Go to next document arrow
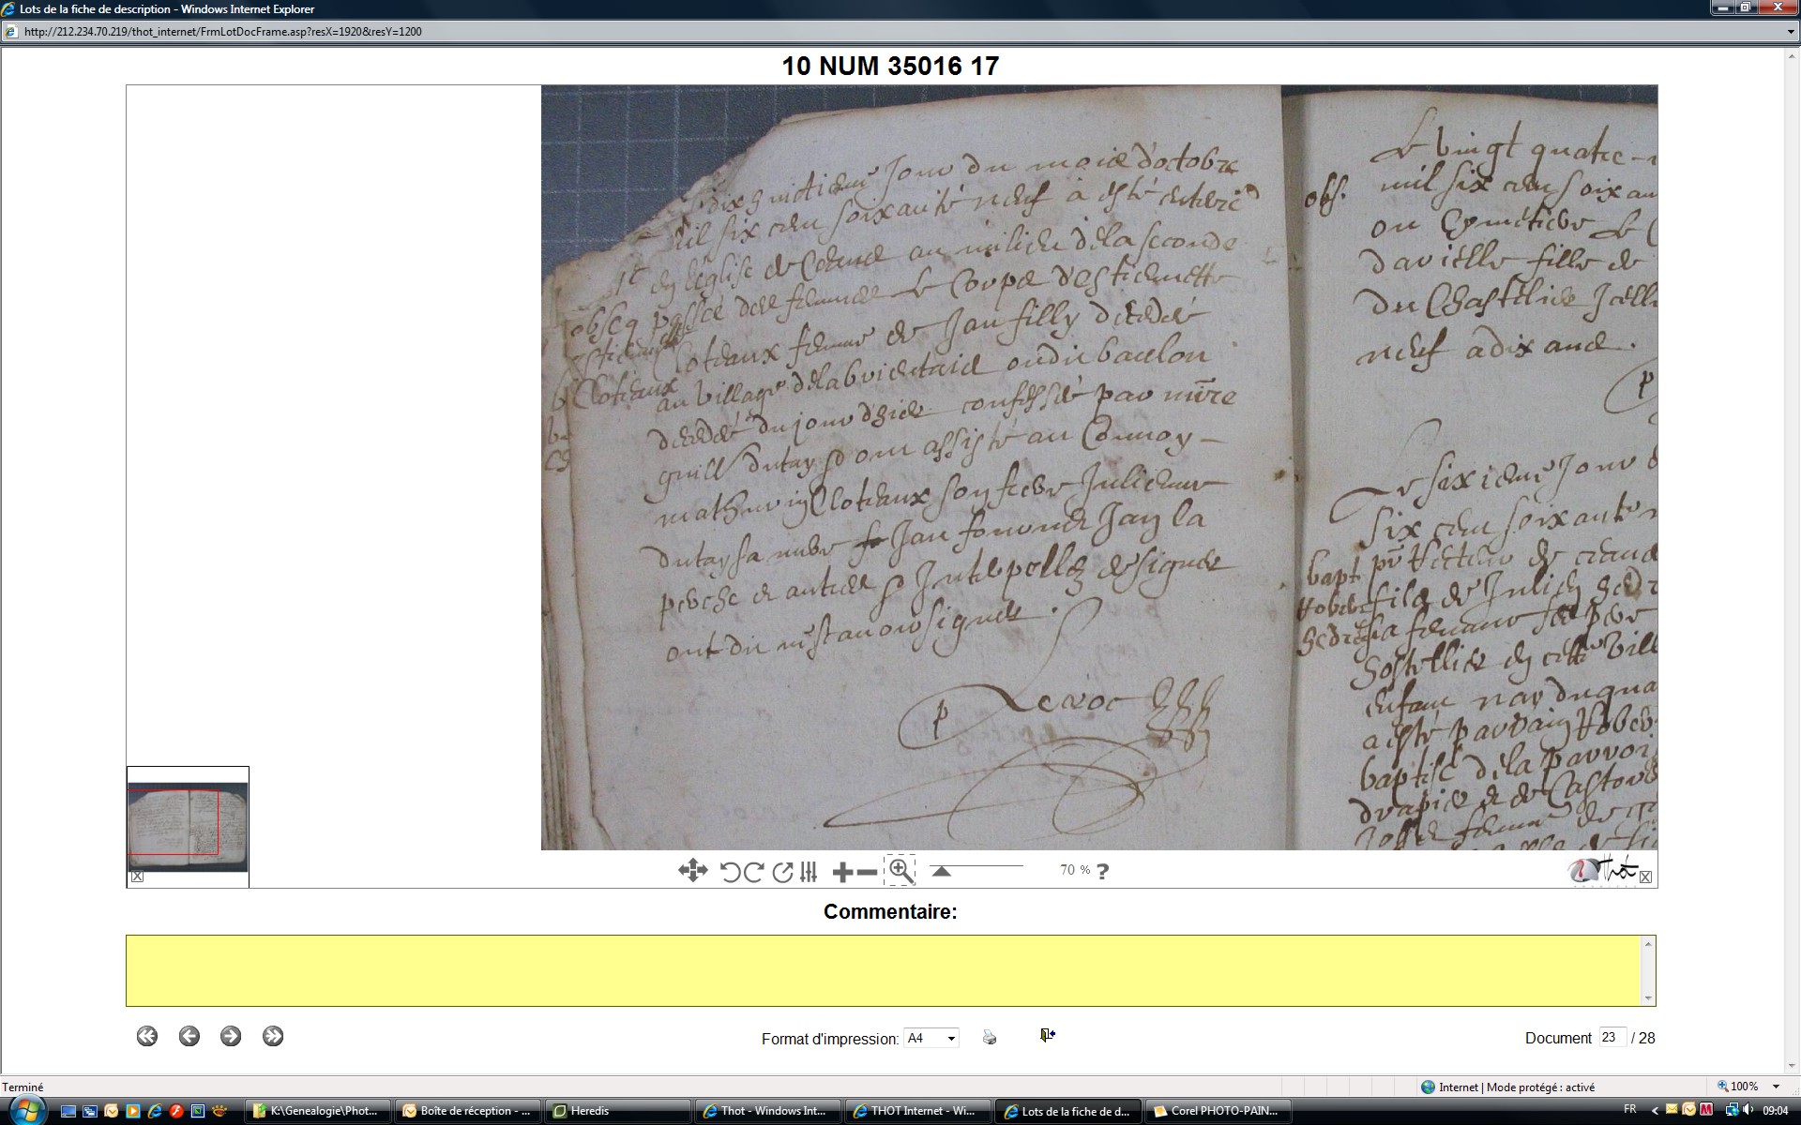The width and height of the screenshot is (1801, 1125). pos(231,1036)
